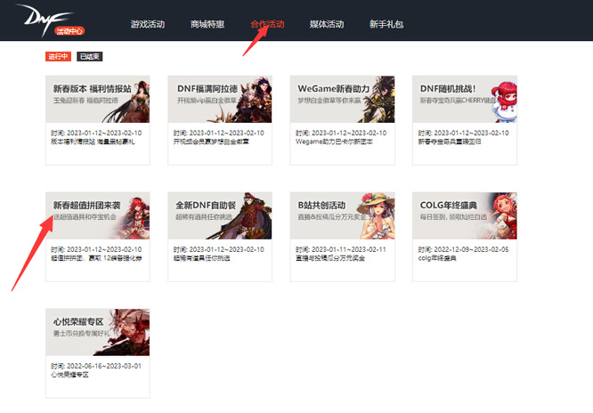Image resolution: width=593 pixels, height=413 pixels.
Task: Filter by 进行中 activities
Action: click(58, 57)
